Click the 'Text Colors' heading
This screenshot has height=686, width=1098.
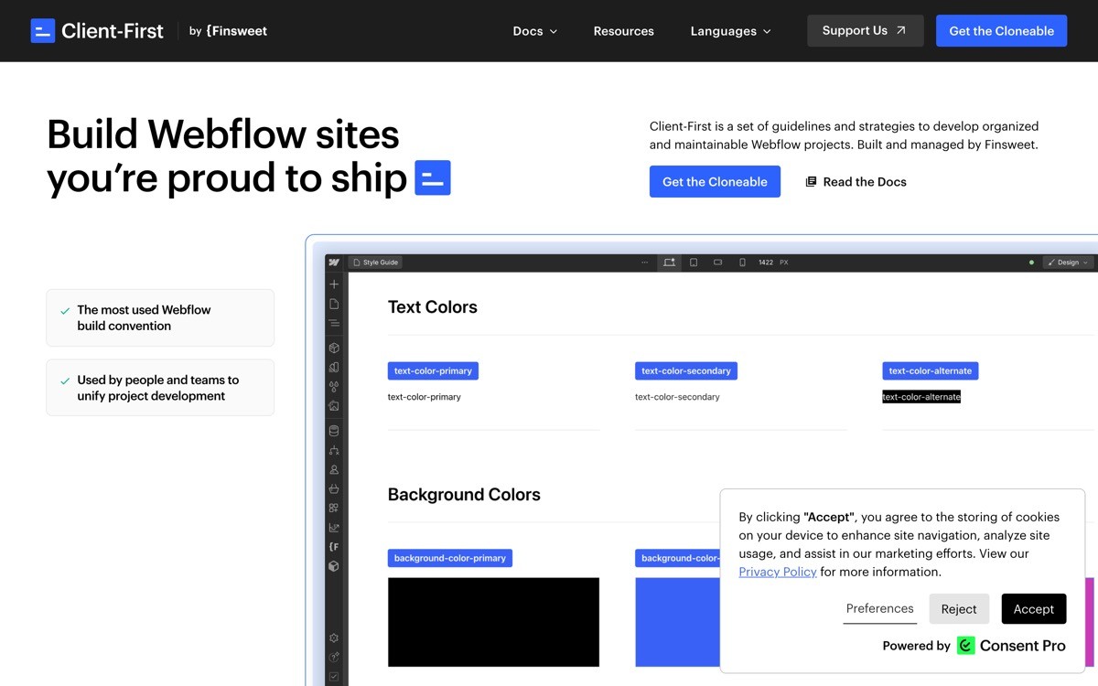tap(433, 307)
